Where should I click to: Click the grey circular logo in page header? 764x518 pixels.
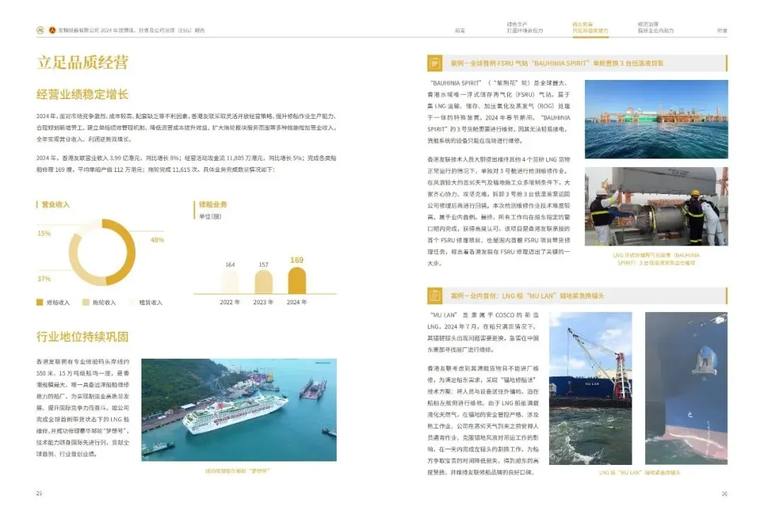(x=40, y=30)
